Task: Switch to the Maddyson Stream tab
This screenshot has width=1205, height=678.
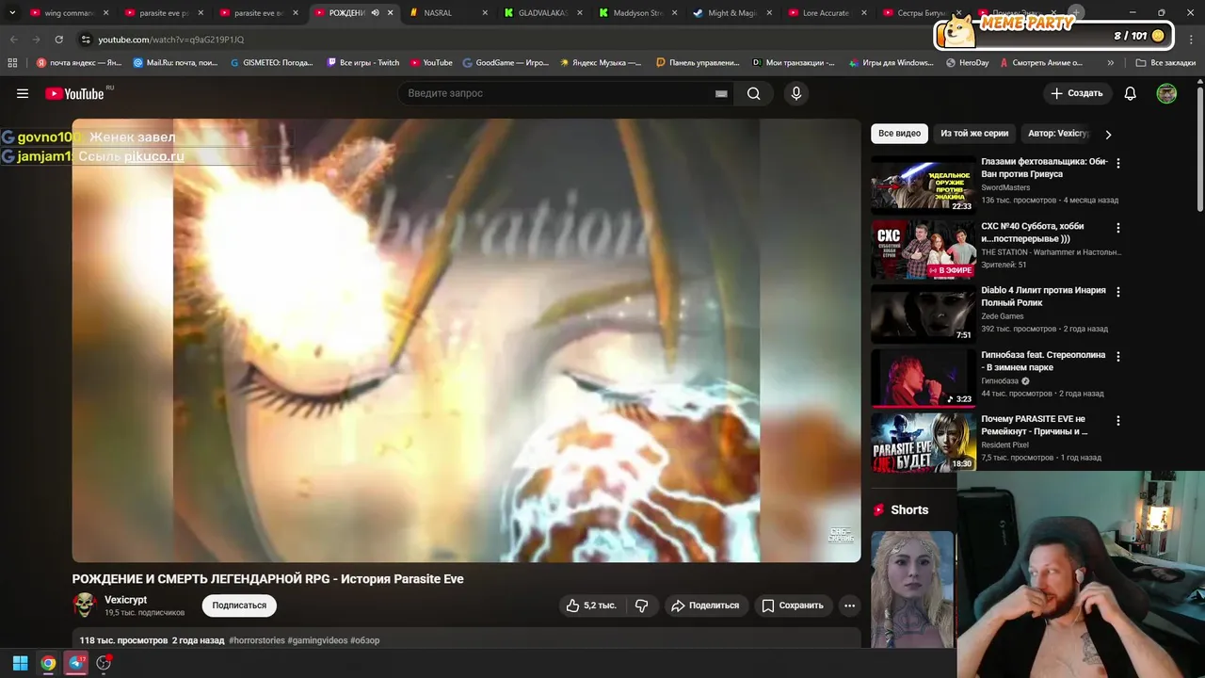Action: [x=637, y=13]
